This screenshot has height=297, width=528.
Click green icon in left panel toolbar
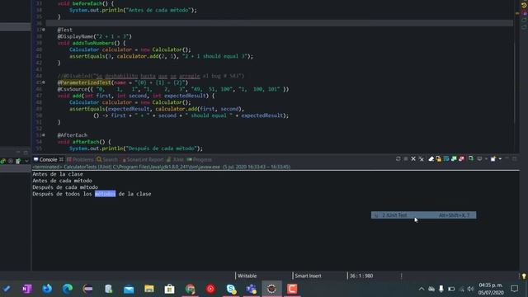pyautogui.click(x=3, y=162)
